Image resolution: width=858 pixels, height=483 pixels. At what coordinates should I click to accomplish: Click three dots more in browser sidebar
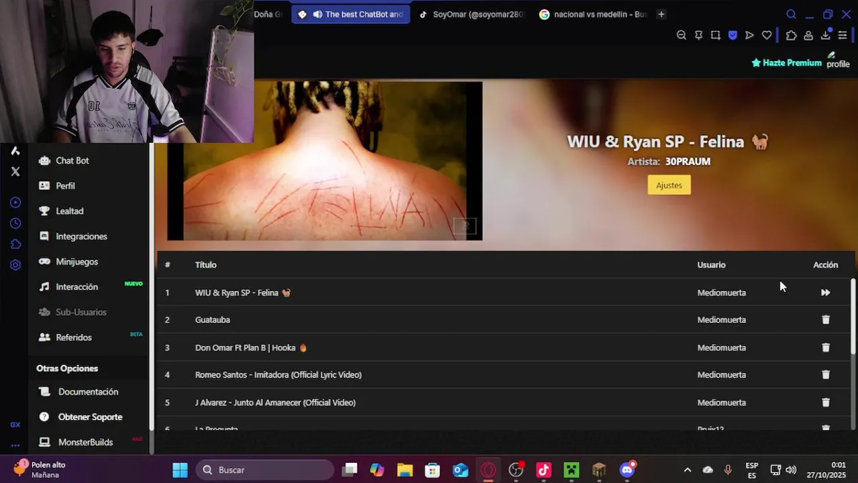click(x=15, y=445)
